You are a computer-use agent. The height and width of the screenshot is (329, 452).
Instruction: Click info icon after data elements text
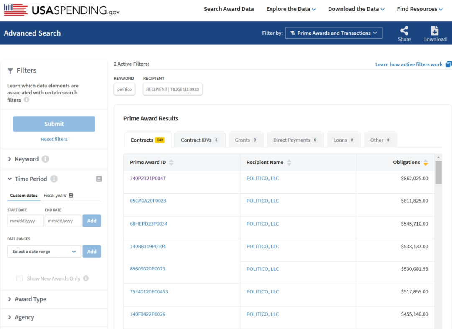pyautogui.click(x=26, y=100)
